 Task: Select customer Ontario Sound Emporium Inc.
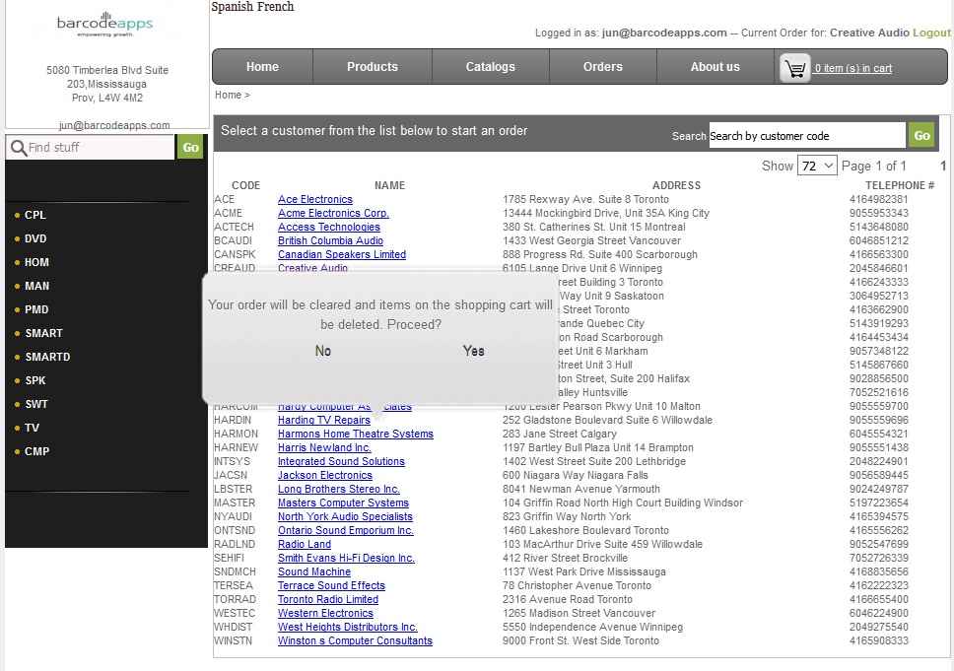point(346,530)
